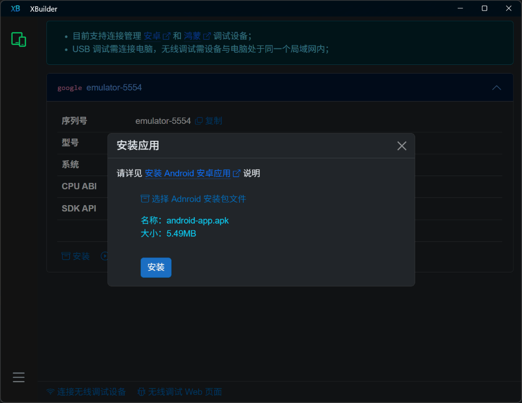
Task: Close the 安装应用 dialog
Action: 402,146
